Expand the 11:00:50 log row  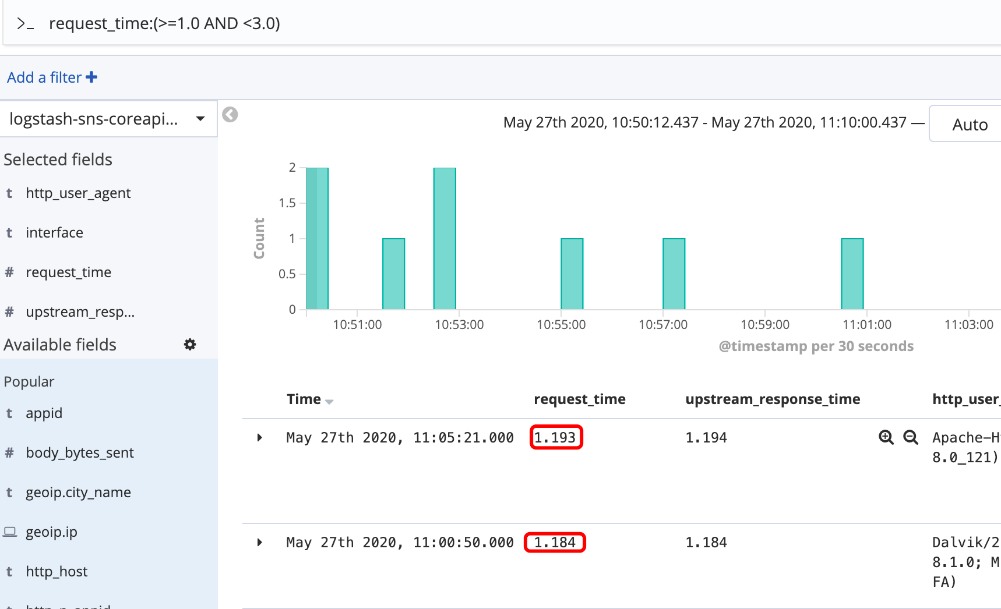click(260, 542)
